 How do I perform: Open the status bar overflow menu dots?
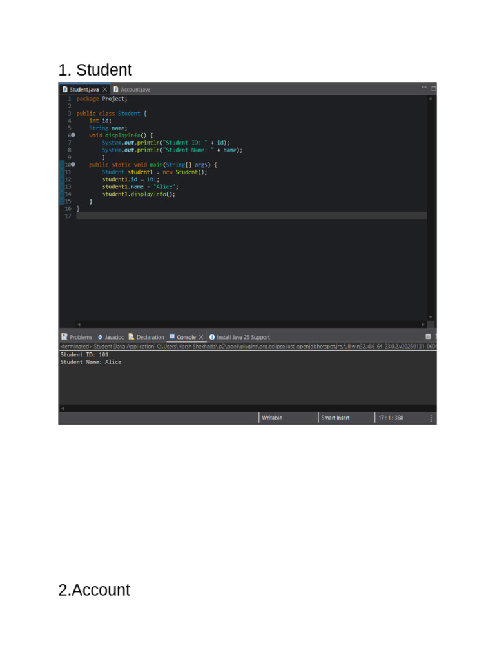coord(431,418)
